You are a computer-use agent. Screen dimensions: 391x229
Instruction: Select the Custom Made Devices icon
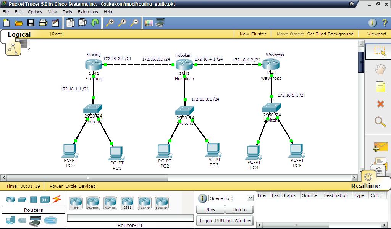35,221
